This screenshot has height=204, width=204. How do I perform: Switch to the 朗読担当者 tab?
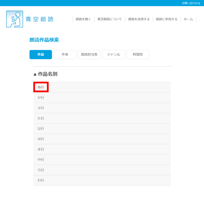pos(89,55)
